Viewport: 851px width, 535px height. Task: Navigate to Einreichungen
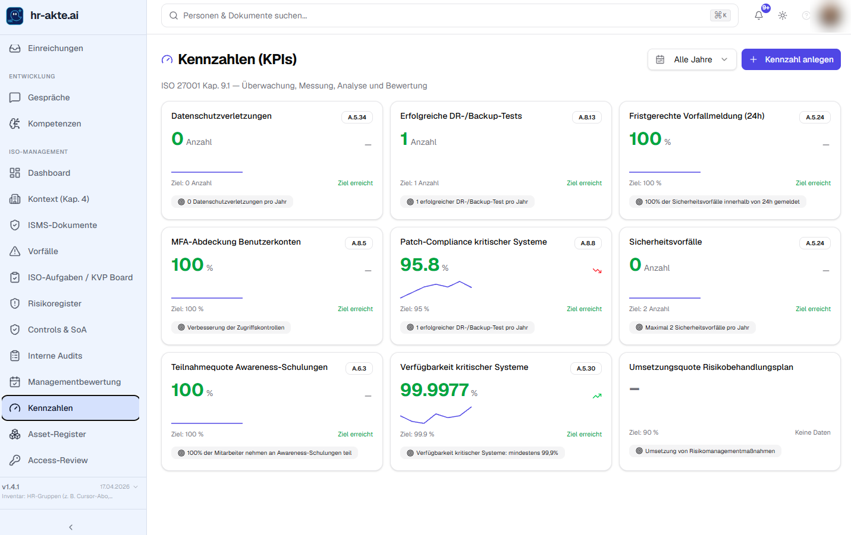point(71,48)
